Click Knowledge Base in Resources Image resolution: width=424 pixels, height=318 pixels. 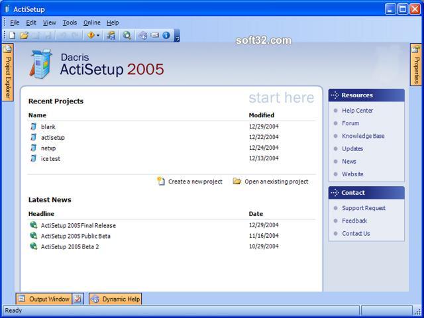click(363, 136)
